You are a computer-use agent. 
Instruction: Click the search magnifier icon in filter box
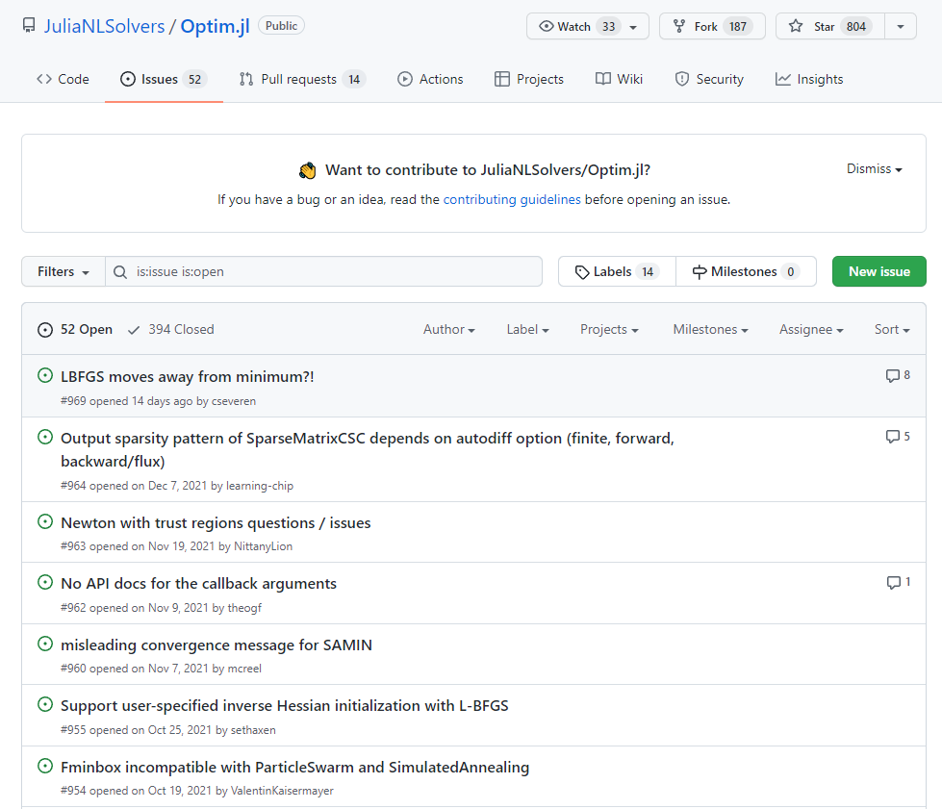tap(120, 272)
